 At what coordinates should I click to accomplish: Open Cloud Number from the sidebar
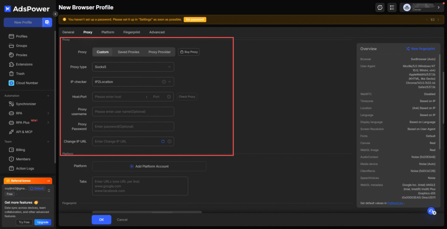pyautogui.click(x=27, y=83)
